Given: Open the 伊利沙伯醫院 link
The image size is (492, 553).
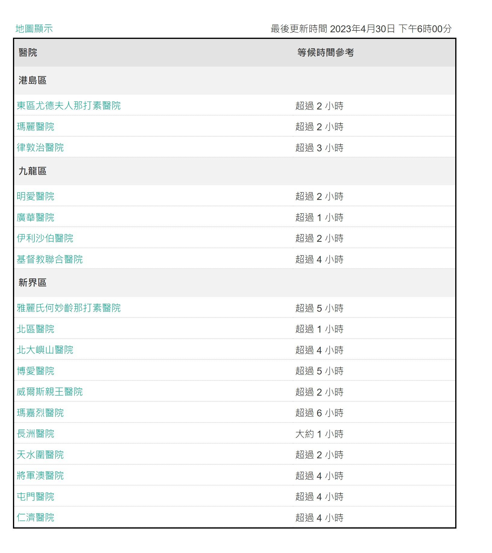Looking at the screenshot, I should coord(45,238).
